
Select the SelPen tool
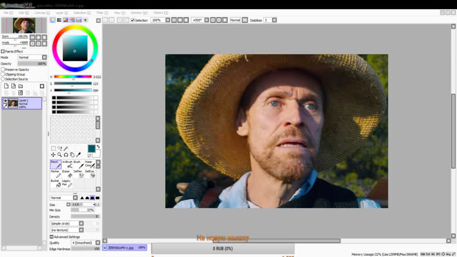[78, 174]
